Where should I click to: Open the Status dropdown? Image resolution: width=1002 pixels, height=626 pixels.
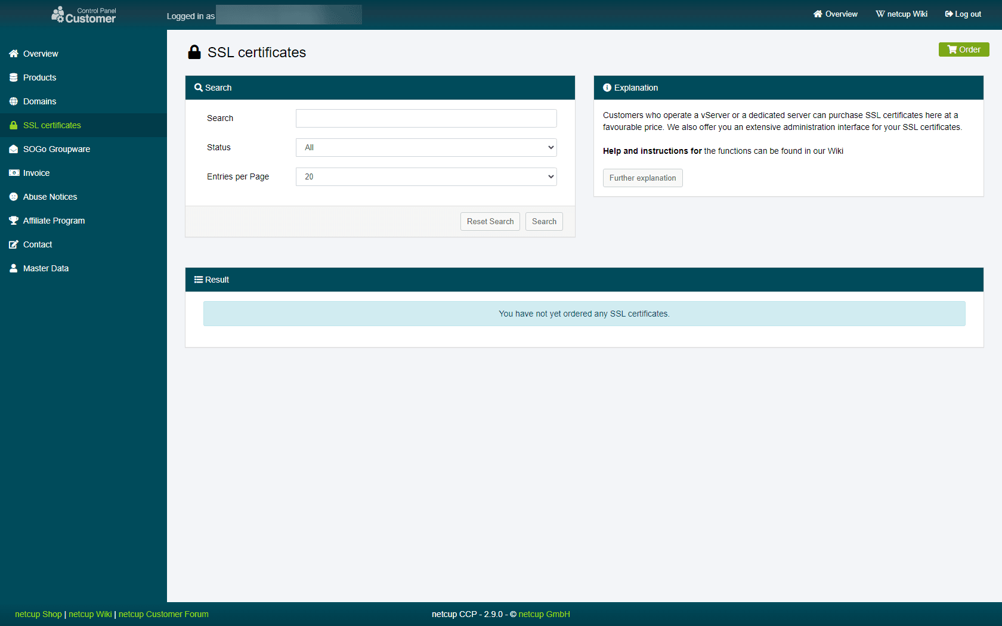(425, 147)
